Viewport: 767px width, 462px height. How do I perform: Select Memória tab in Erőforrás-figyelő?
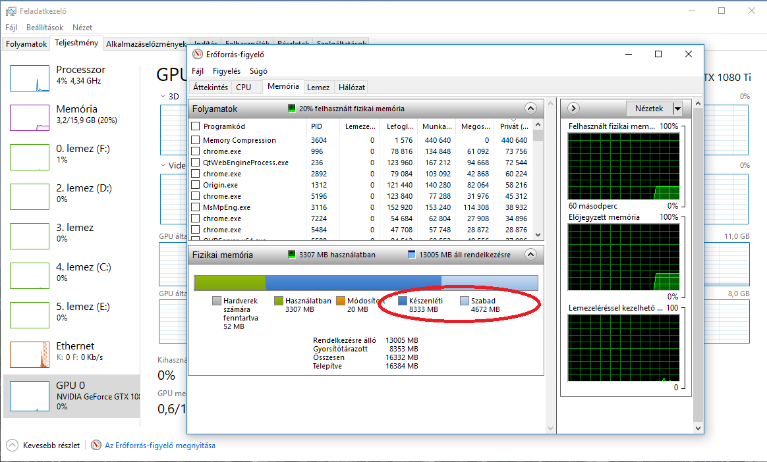[x=283, y=86]
